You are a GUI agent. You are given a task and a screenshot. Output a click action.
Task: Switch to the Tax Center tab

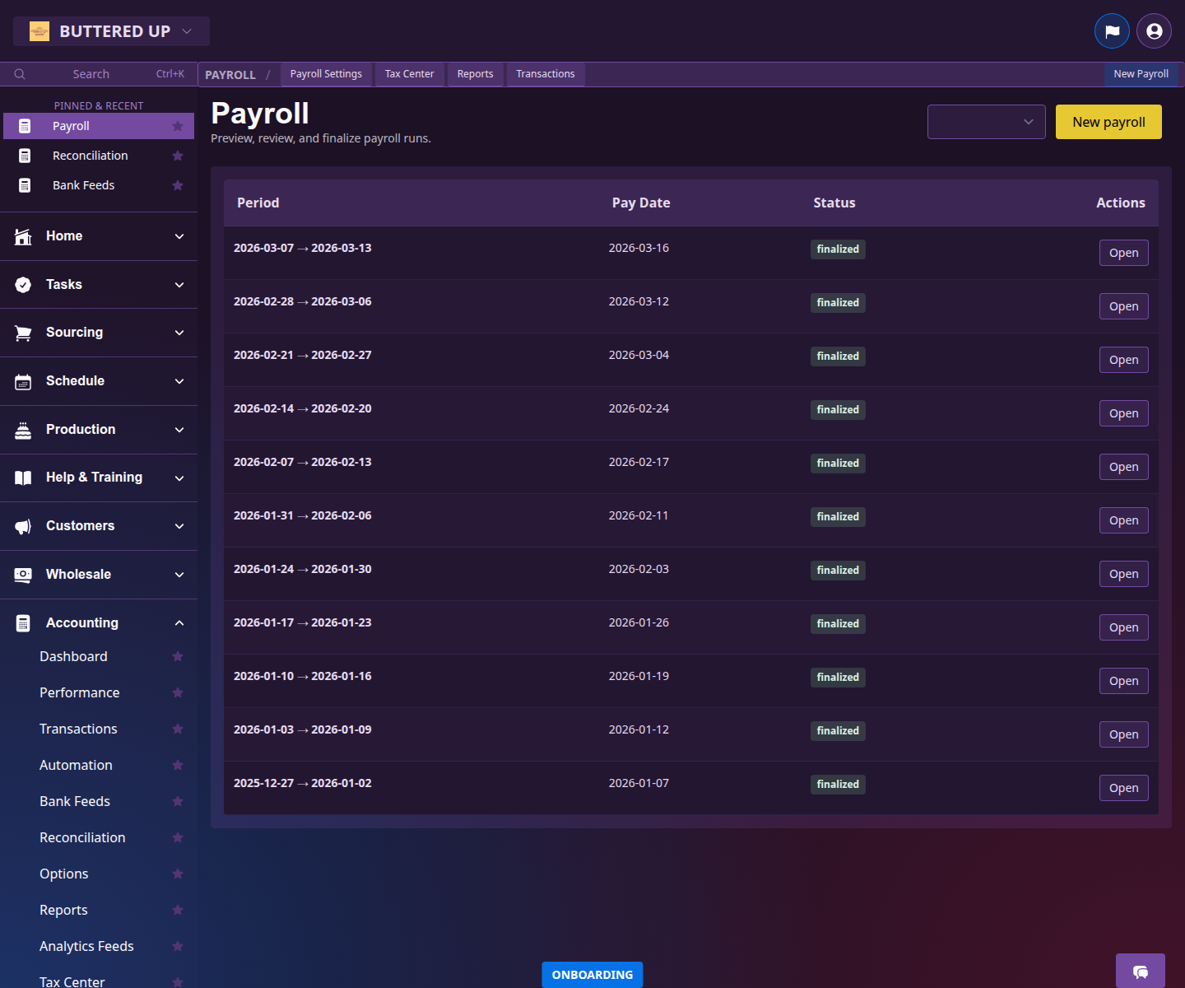409,74
